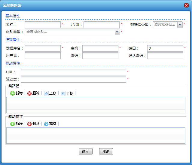Click the 下移 move-down button

point(67,93)
